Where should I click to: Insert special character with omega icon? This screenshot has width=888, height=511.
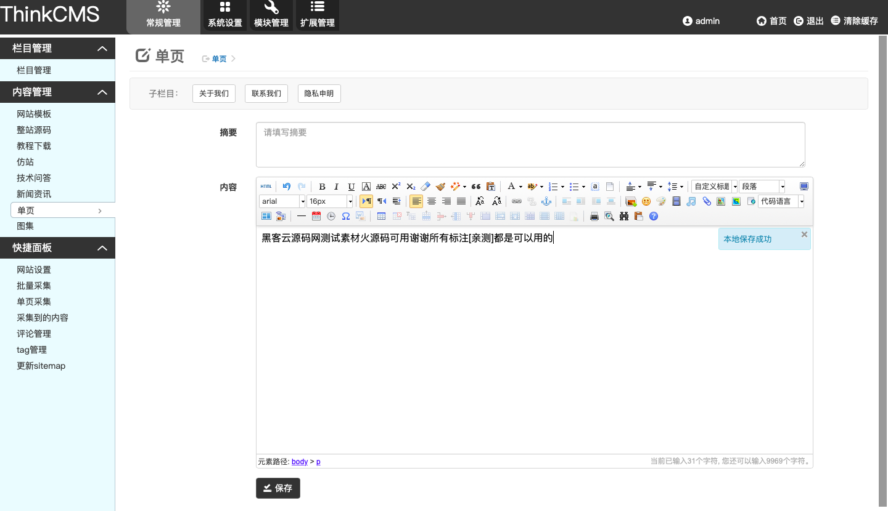coord(346,216)
